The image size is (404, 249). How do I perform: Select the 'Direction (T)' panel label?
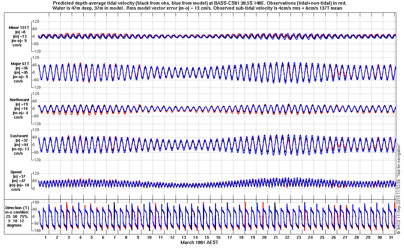[x=18, y=208]
